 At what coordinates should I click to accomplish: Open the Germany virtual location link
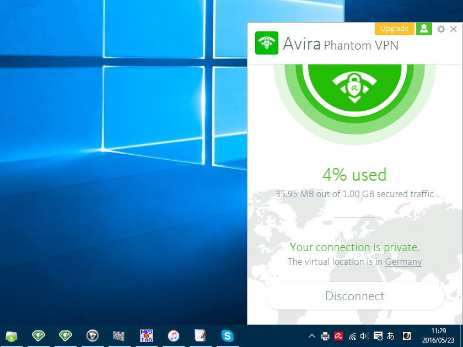click(403, 262)
